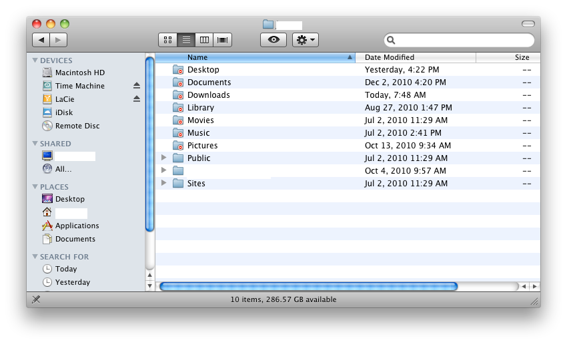Select the Downloads folder row
Image resolution: width=567 pixels, height=344 pixels.
pyautogui.click(x=348, y=95)
